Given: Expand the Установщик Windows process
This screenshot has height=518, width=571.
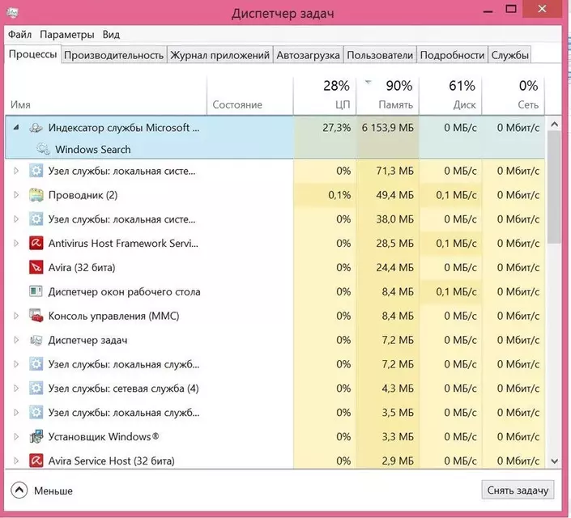Looking at the screenshot, I should click(x=16, y=436).
